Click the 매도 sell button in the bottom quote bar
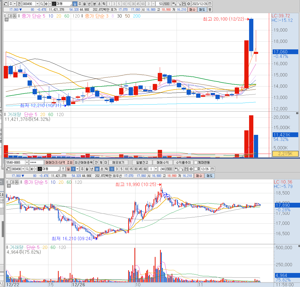This screenshot has width=300, height=287. 210,176
